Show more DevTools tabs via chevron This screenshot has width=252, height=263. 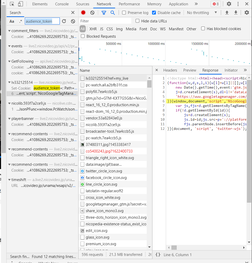point(196,4)
